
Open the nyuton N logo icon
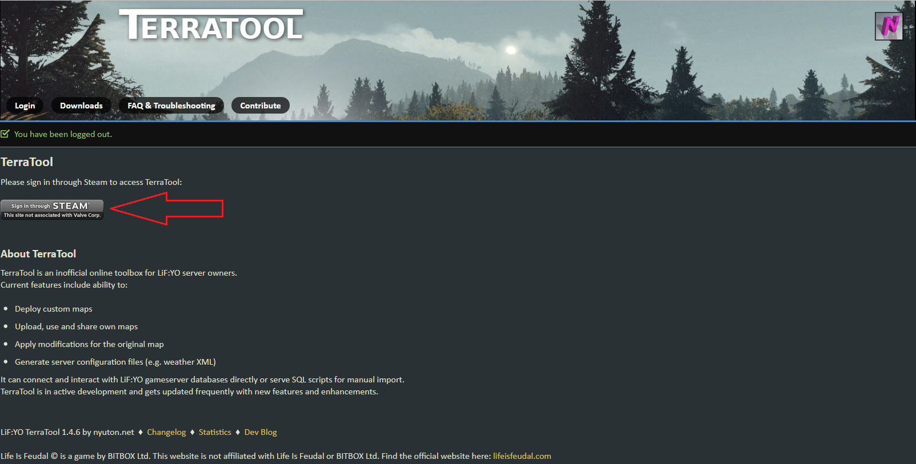pos(889,26)
